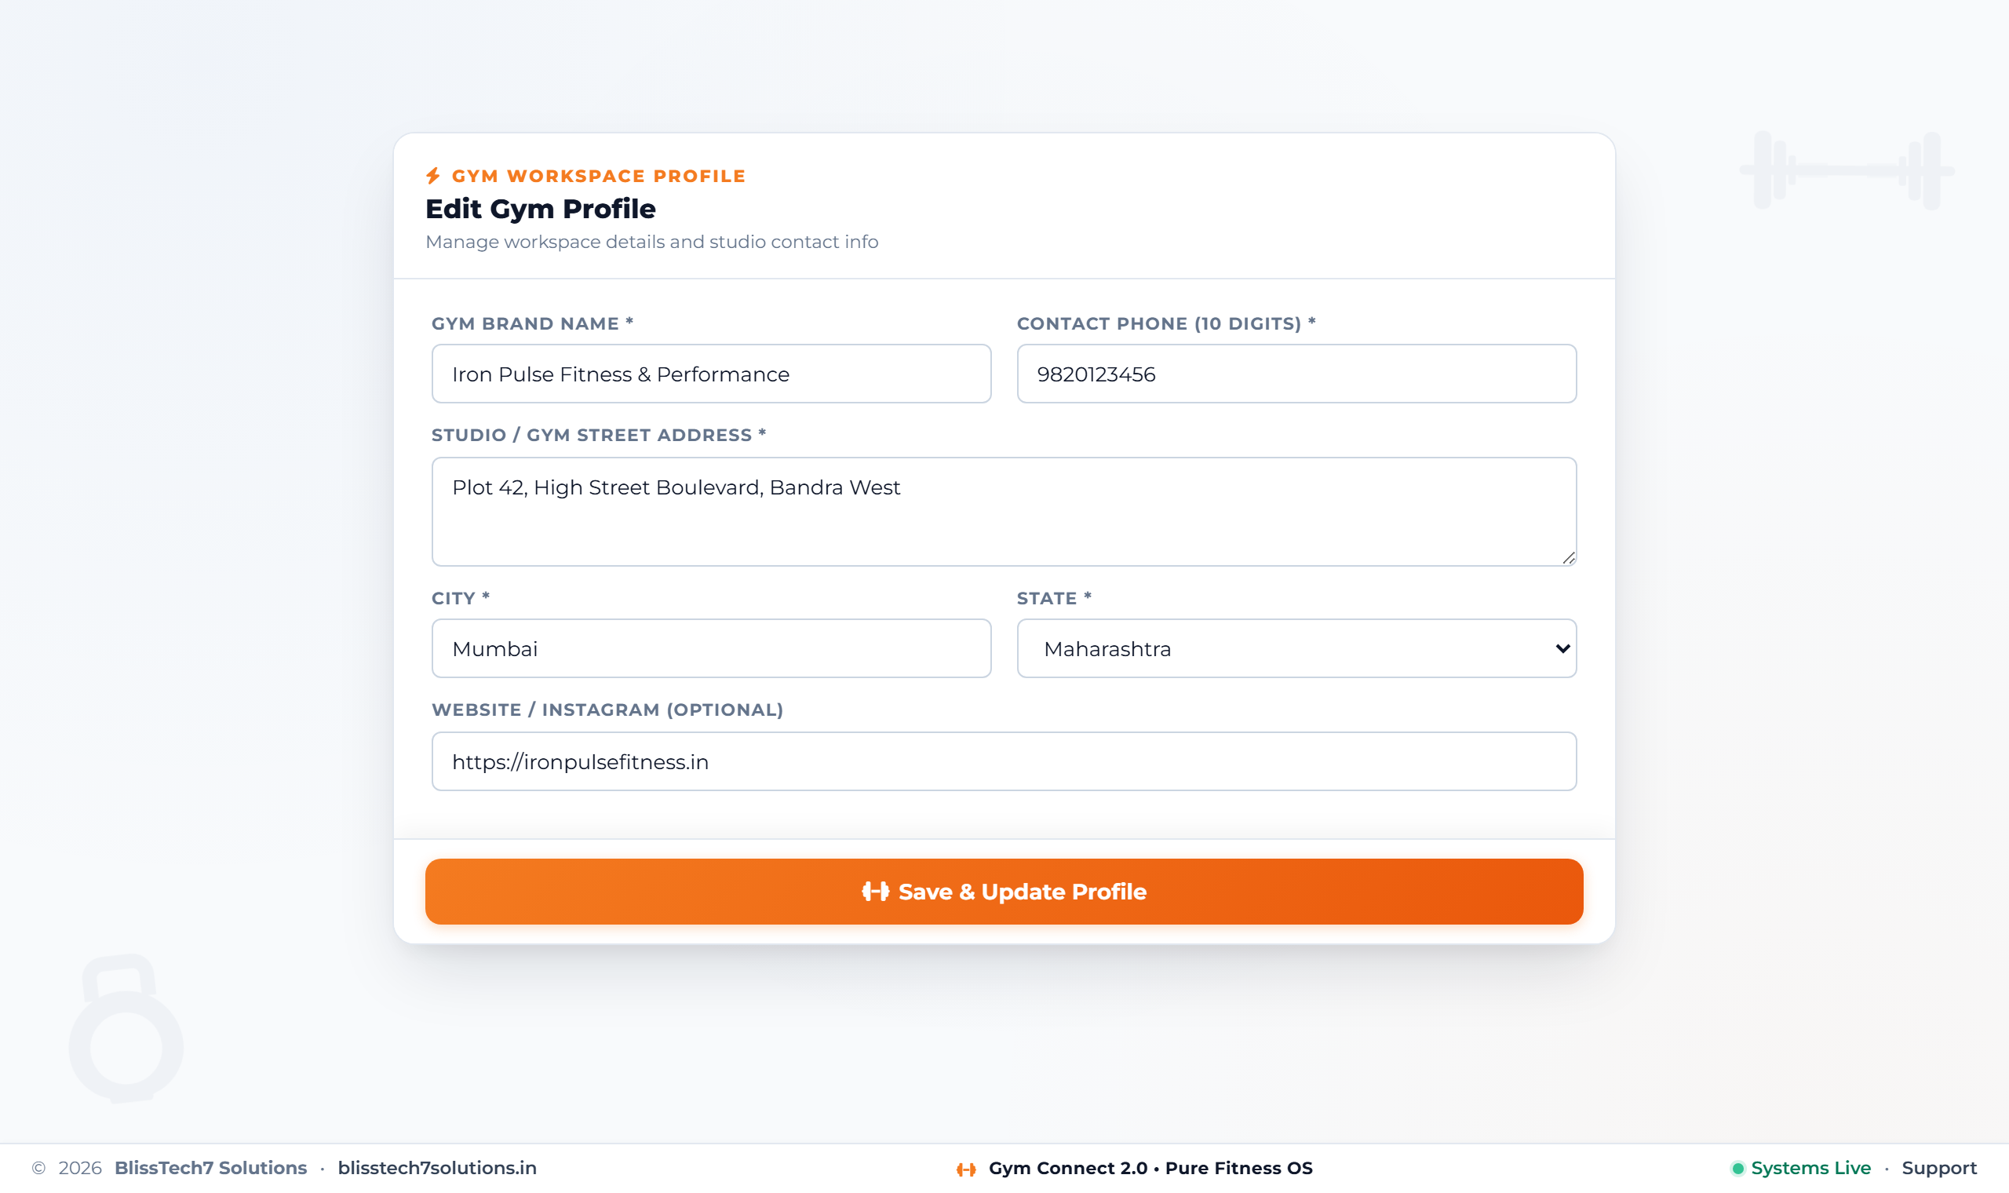This screenshot has width=2009, height=1193.
Task: Click the 'STUDIO / GYM STREET ADDRESS *' label
Action: (599, 435)
